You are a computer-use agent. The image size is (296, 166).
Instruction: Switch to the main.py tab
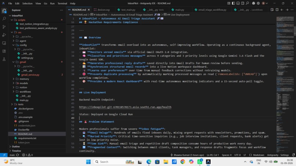click(180, 10)
